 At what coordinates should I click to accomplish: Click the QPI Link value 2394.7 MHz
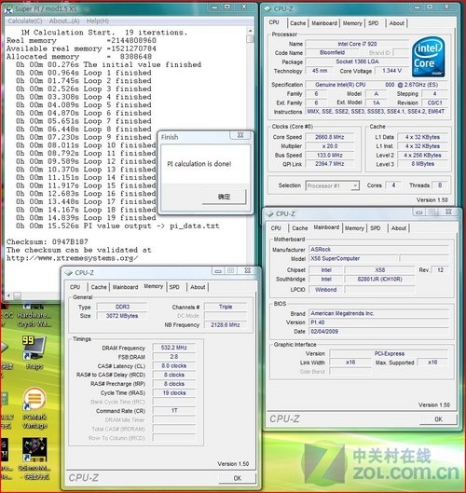330,164
